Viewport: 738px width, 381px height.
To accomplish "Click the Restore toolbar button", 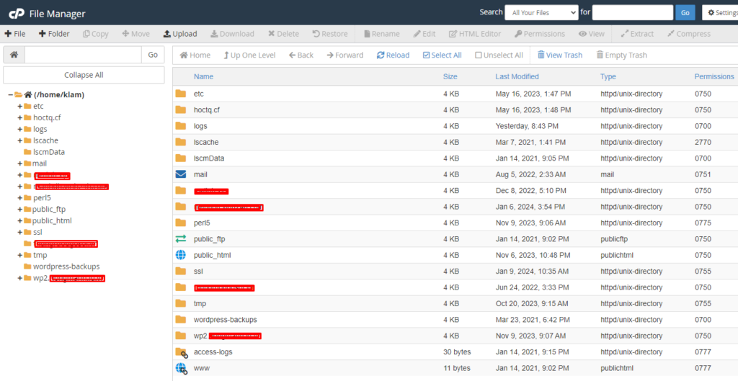I will tap(330, 34).
